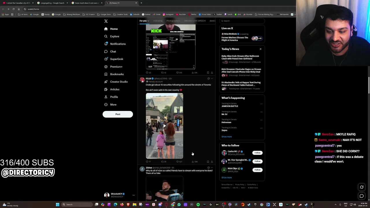Click the X search field
Screen dimensions: 370x208
(242, 21)
